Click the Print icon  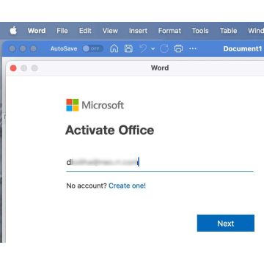(178, 48)
